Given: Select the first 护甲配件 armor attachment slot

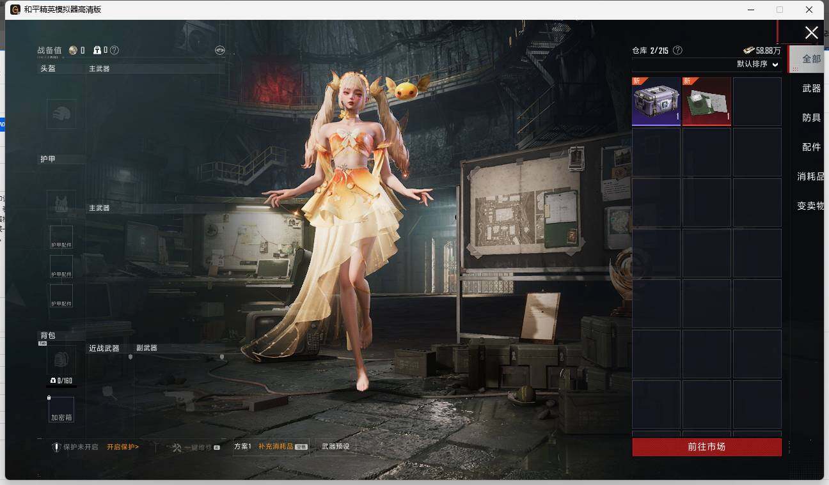Looking at the screenshot, I should click(61, 237).
